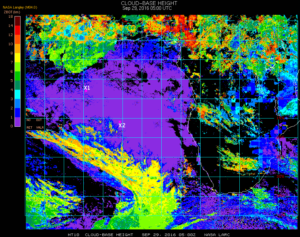
Task: Click the '30S' latitude label
Action: point(280,176)
